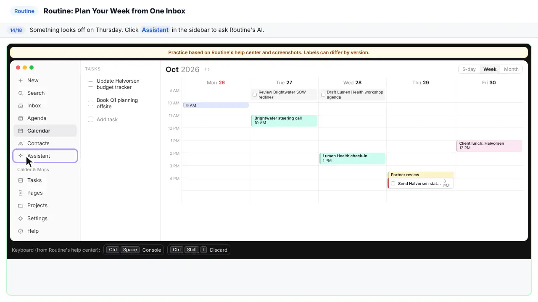Screen dimensions: 538x302
Task: Open the Brightwater steering call event
Action: click(x=284, y=120)
